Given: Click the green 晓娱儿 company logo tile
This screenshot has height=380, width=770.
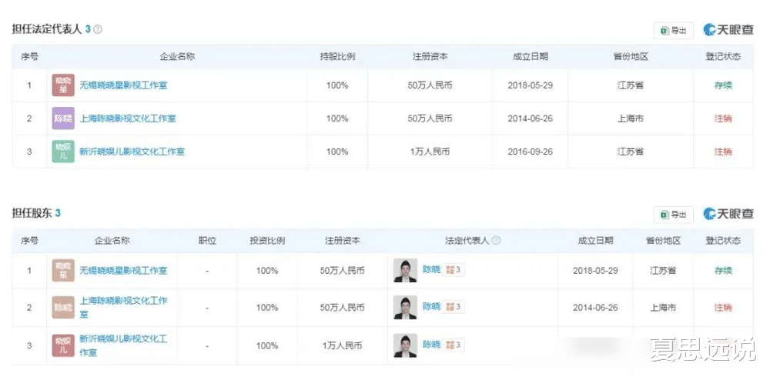Looking at the screenshot, I should pyautogui.click(x=63, y=152).
